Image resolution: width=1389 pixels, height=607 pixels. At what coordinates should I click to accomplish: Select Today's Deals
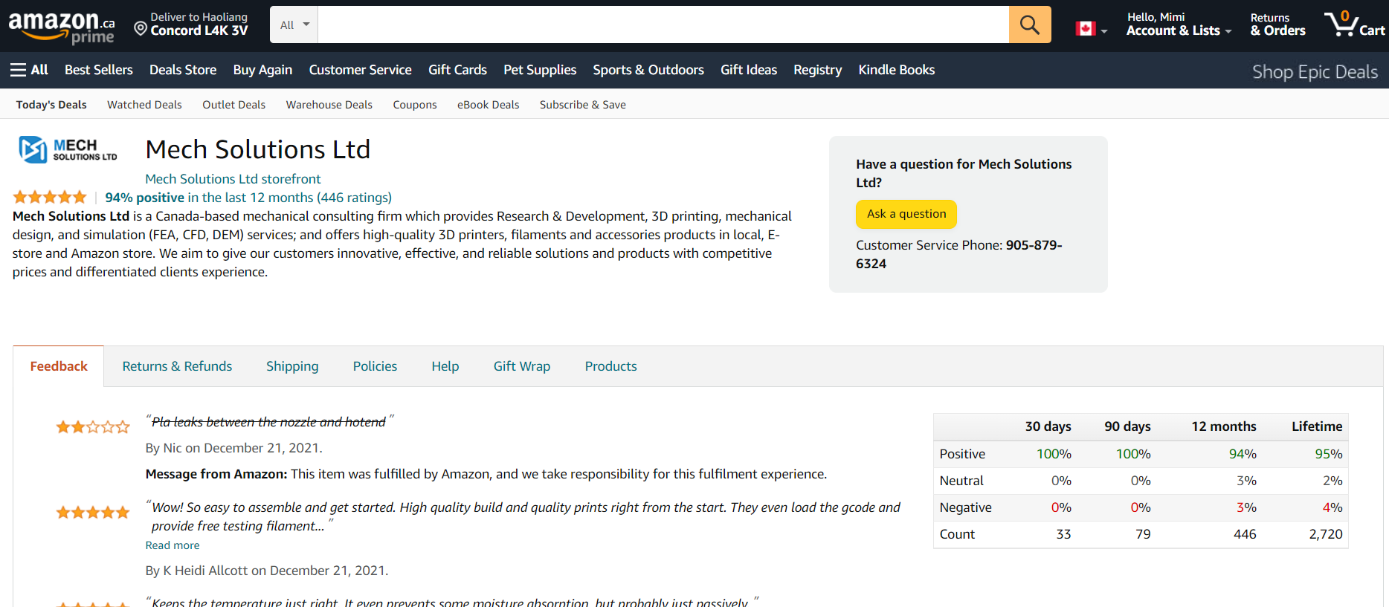coord(51,105)
